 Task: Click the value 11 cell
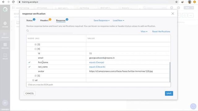[x=90, y=53]
